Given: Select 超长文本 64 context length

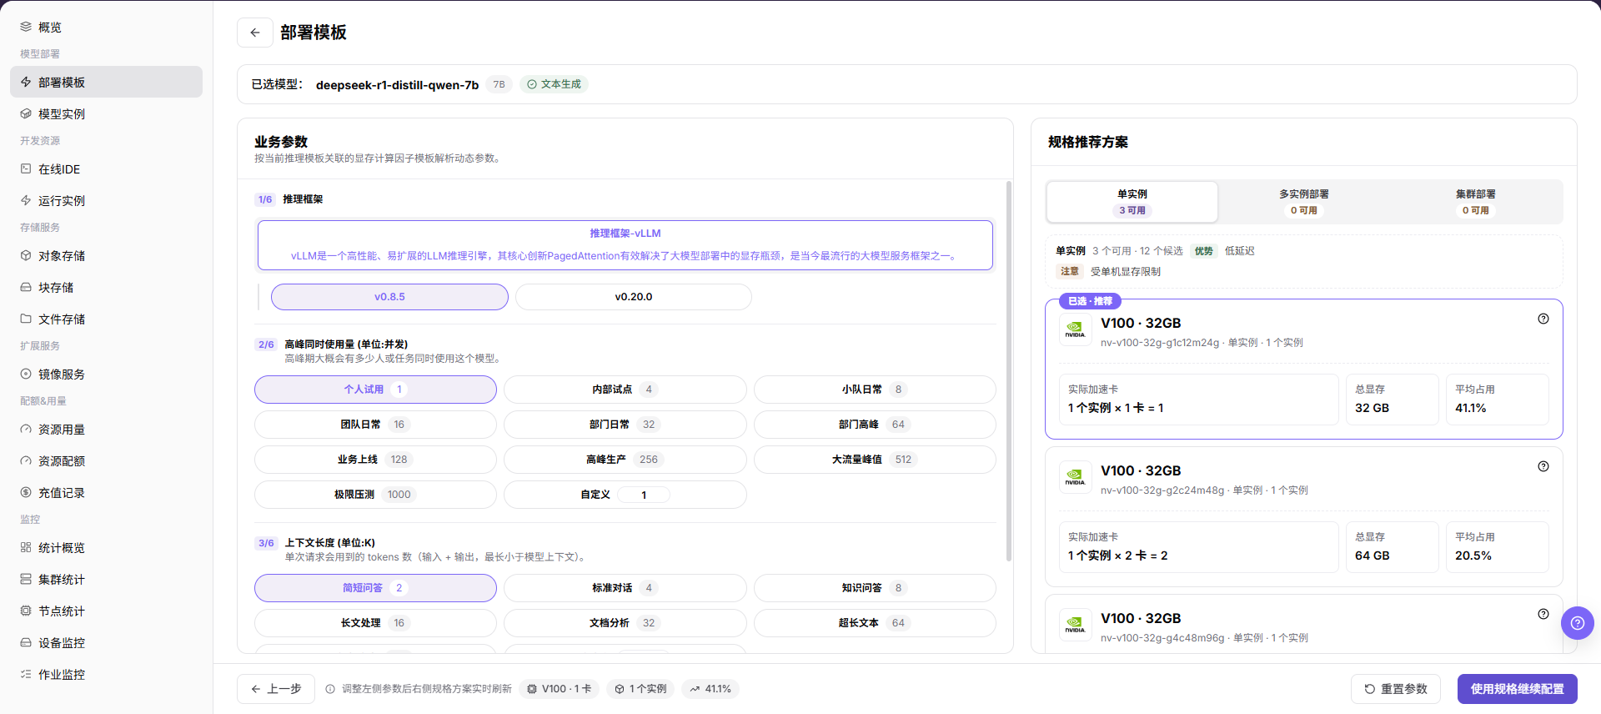Looking at the screenshot, I should pos(875,623).
